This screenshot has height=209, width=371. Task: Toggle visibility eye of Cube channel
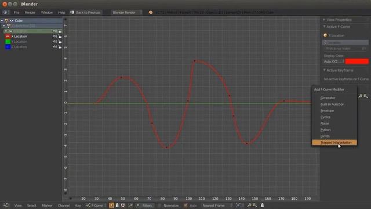pos(12,21)
